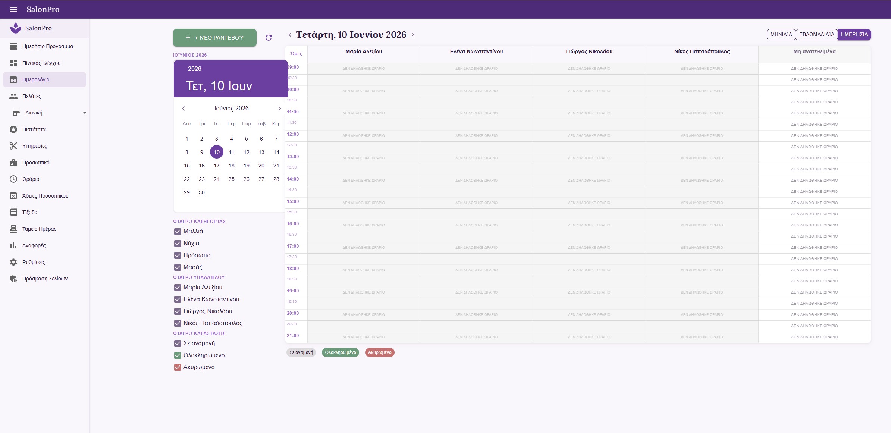Click the Άδειες Προσωπικού calendar-x icon
The image size is (891, 433).
tap(13, 196)
